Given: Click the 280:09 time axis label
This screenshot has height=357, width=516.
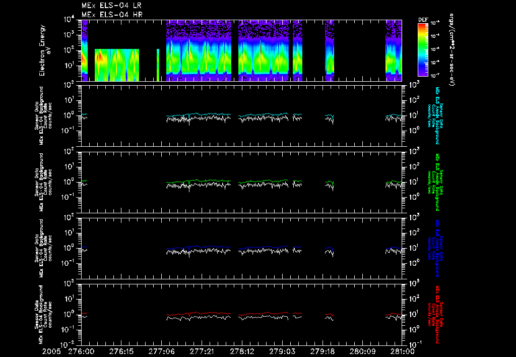Looking at the screenshot, I should click(362, 351).
